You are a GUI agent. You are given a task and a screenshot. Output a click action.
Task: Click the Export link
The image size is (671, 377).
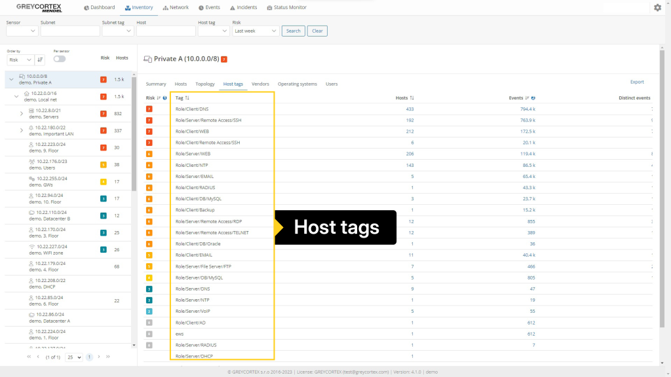coord(637,82)
